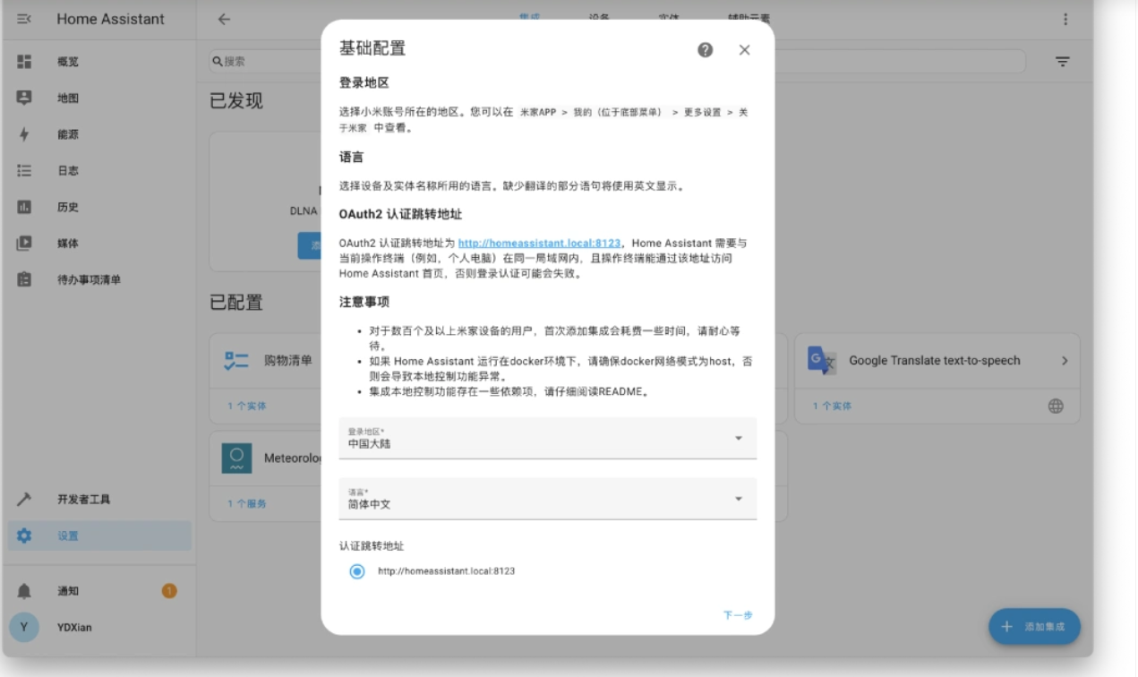
Task: Click the orange notification count badge
Action: coord(169,591)
